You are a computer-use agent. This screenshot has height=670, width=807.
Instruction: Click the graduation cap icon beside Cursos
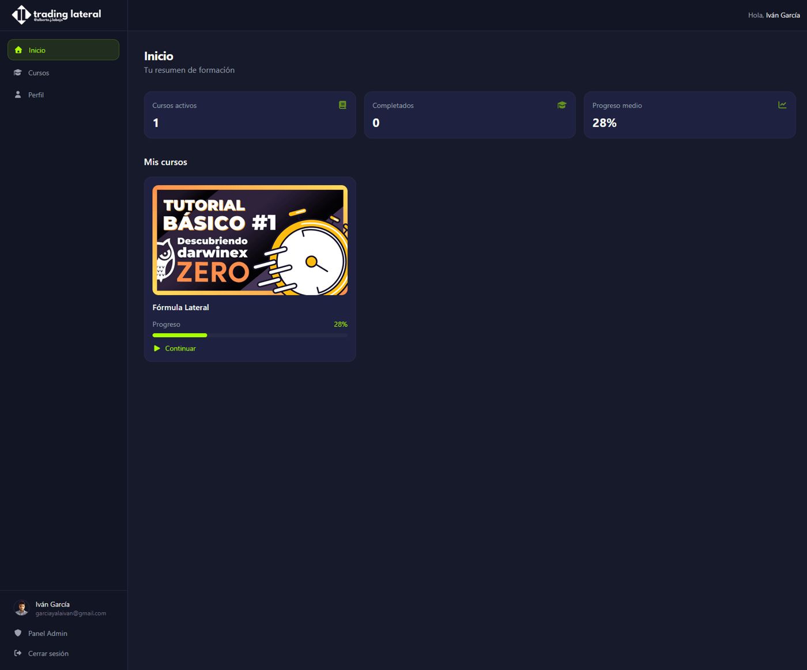coord(18,73)
